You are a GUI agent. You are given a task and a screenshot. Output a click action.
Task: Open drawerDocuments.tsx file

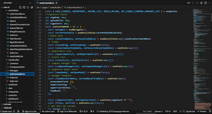pyautogui.click(x=20, y=24)
